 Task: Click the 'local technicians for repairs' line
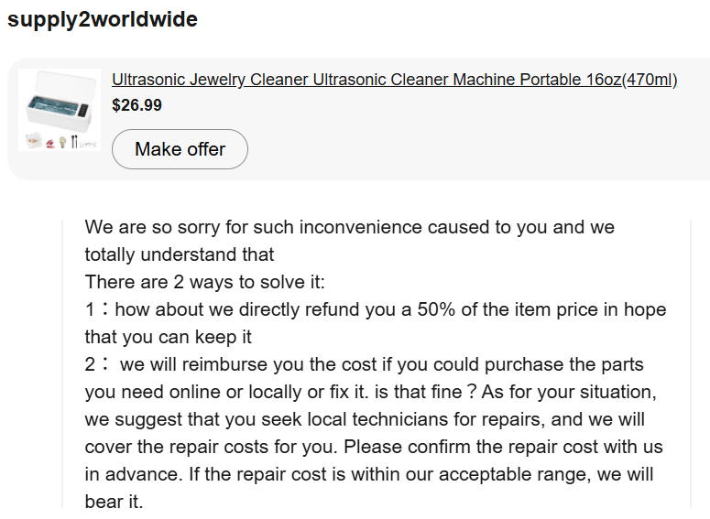pos(365,419)
